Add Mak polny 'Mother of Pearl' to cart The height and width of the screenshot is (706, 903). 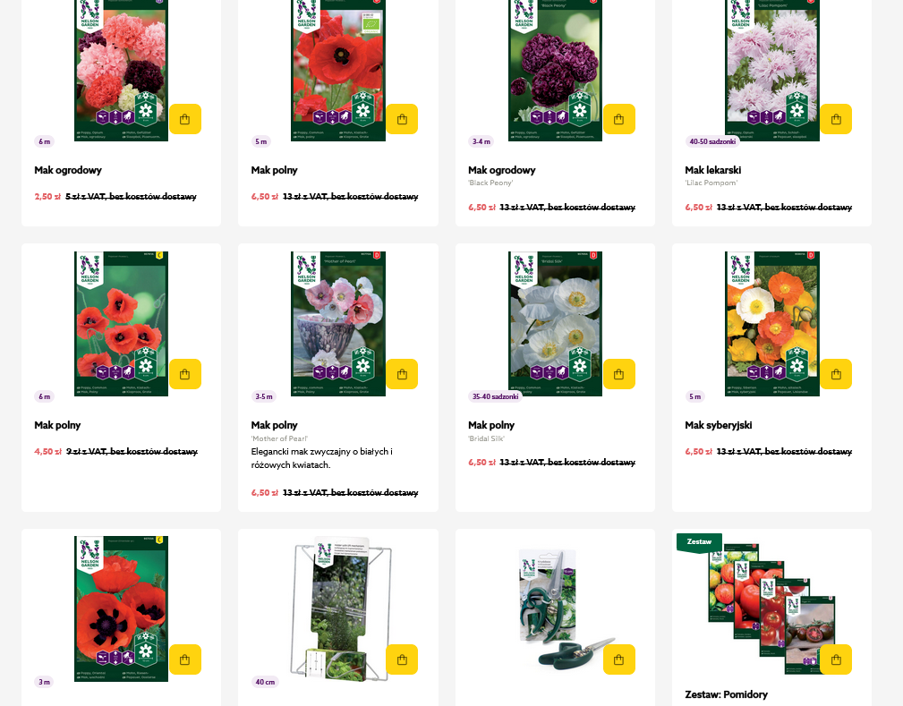402,374
